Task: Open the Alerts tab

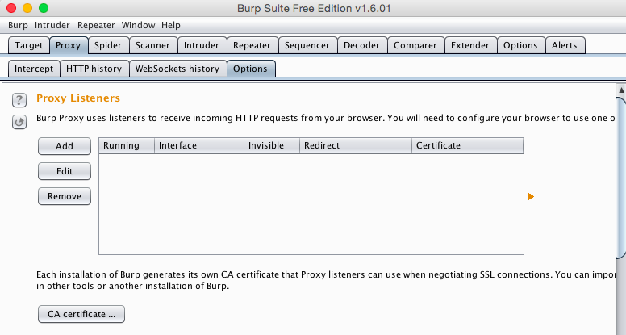Action: pos(564,45)
